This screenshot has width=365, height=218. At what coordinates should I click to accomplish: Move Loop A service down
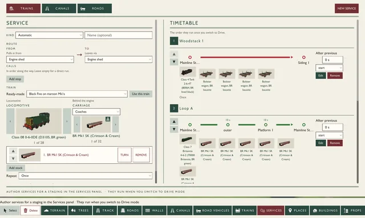click(x=174, y=130)
